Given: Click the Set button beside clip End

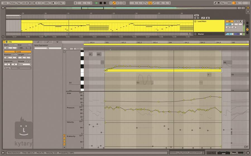Looking at the screenshot, I should [29, 45].
